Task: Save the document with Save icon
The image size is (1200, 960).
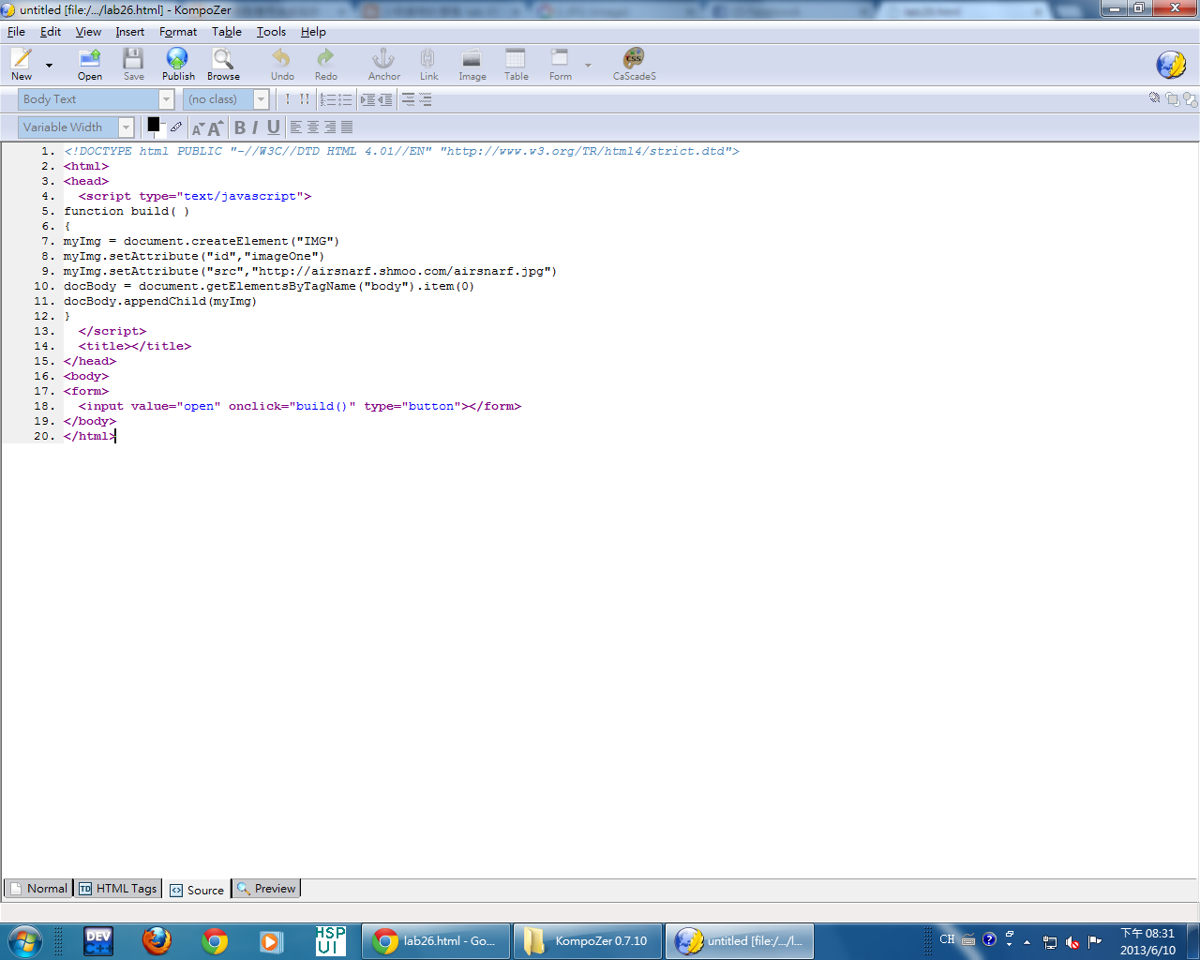Action: point(134,65)
